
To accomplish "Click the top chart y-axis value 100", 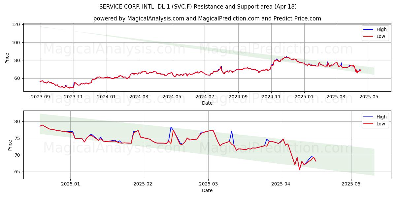I will point(16,43).
